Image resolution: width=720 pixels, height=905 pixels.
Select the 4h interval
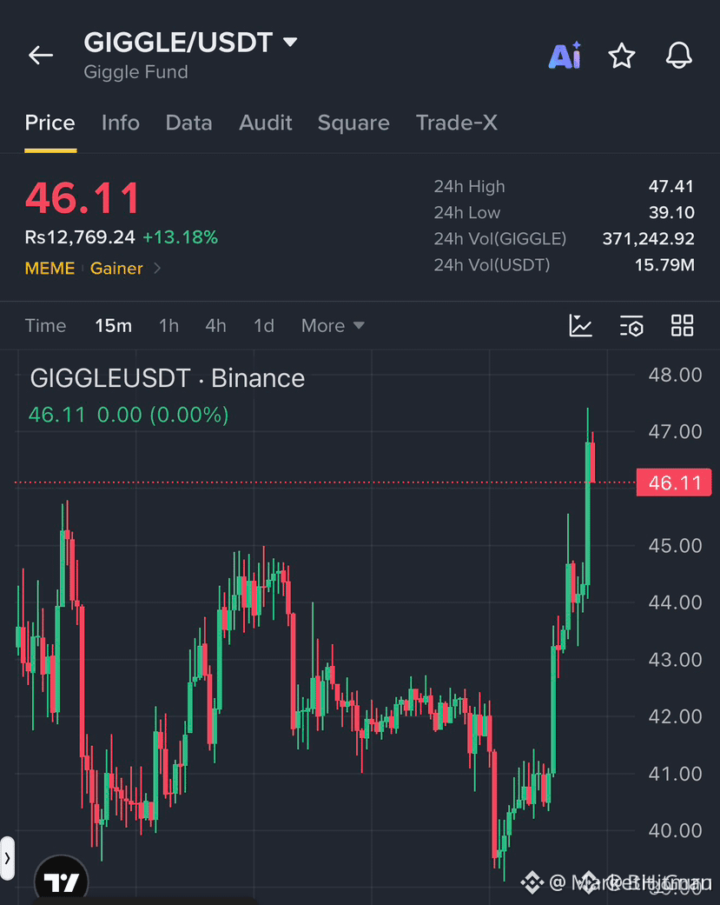click(x=215, y=325)
